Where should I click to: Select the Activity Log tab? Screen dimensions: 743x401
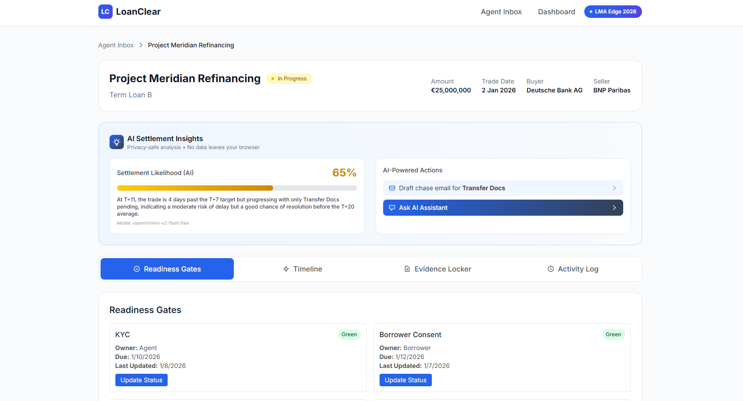tap(573, 269)
